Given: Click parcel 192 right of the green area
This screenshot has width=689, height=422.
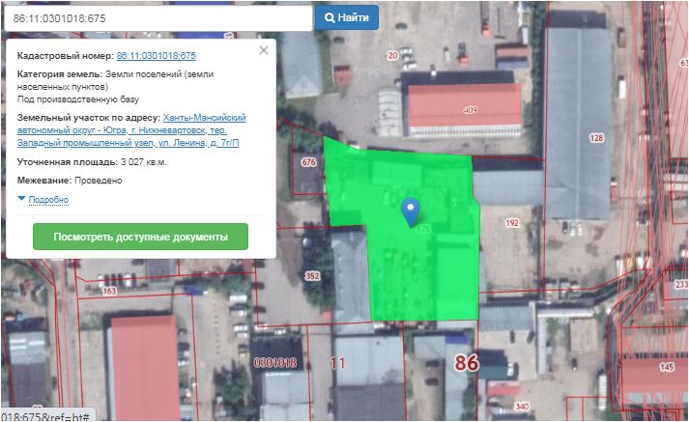Looking at the screenshot, I should (512, 223).
